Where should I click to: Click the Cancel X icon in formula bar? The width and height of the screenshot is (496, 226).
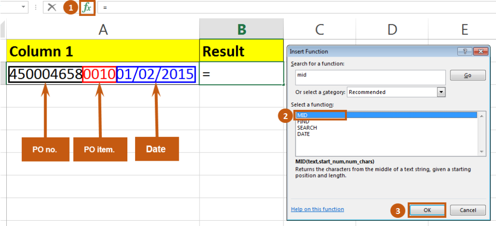(x=52, y=8)
